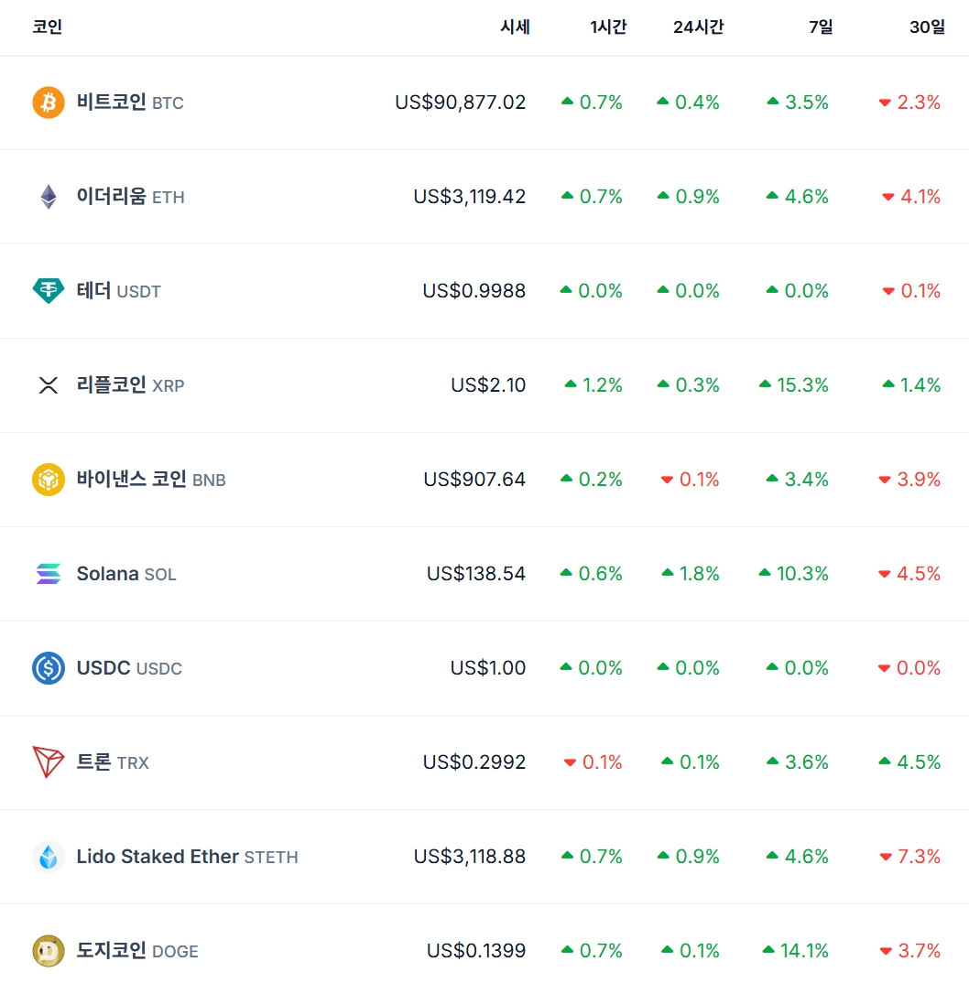Viewport: 969px width, 994px height.
Task: Click the Ethereum diamond logo icon
Action: 49,197
